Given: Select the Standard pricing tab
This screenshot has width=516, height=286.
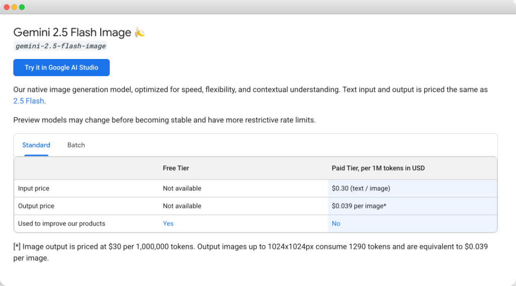Looking at the screenshot, I should [x=36, y=145].
